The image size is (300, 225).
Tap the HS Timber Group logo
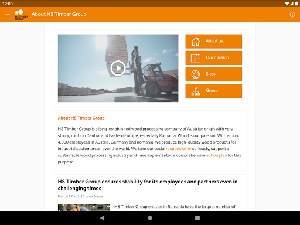point(22,15)
